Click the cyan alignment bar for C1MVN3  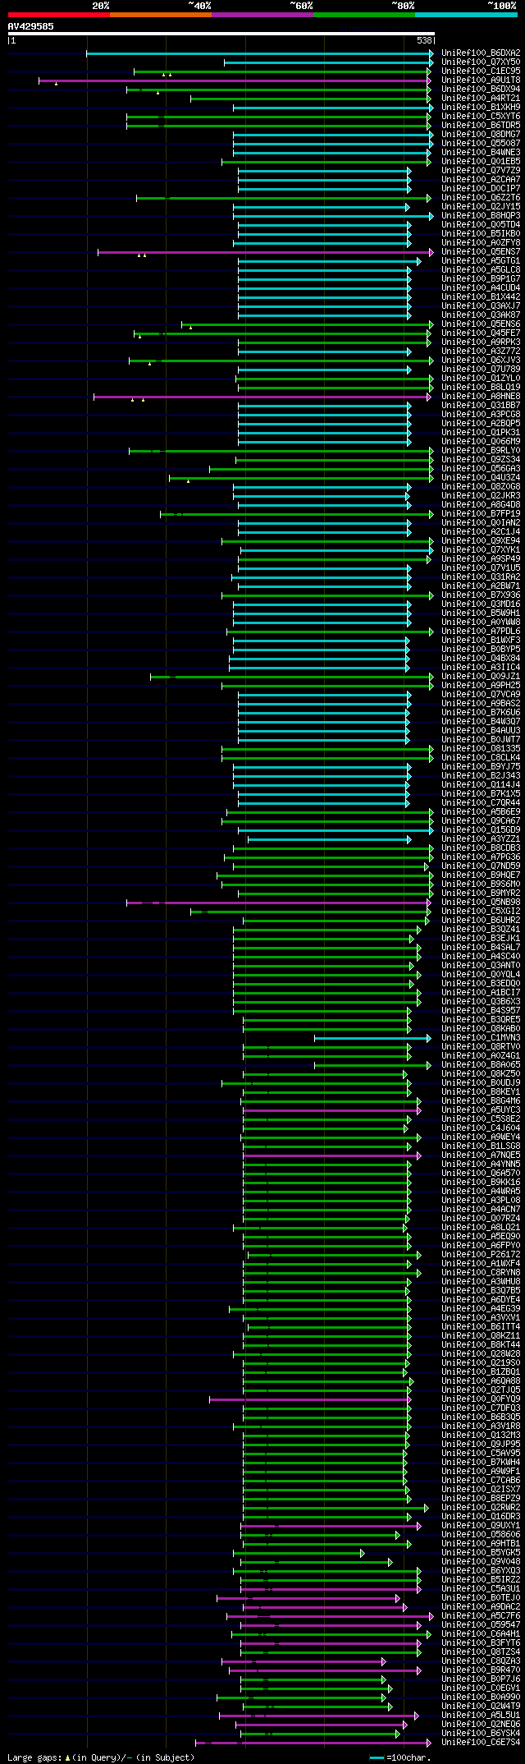(372, 1038)
